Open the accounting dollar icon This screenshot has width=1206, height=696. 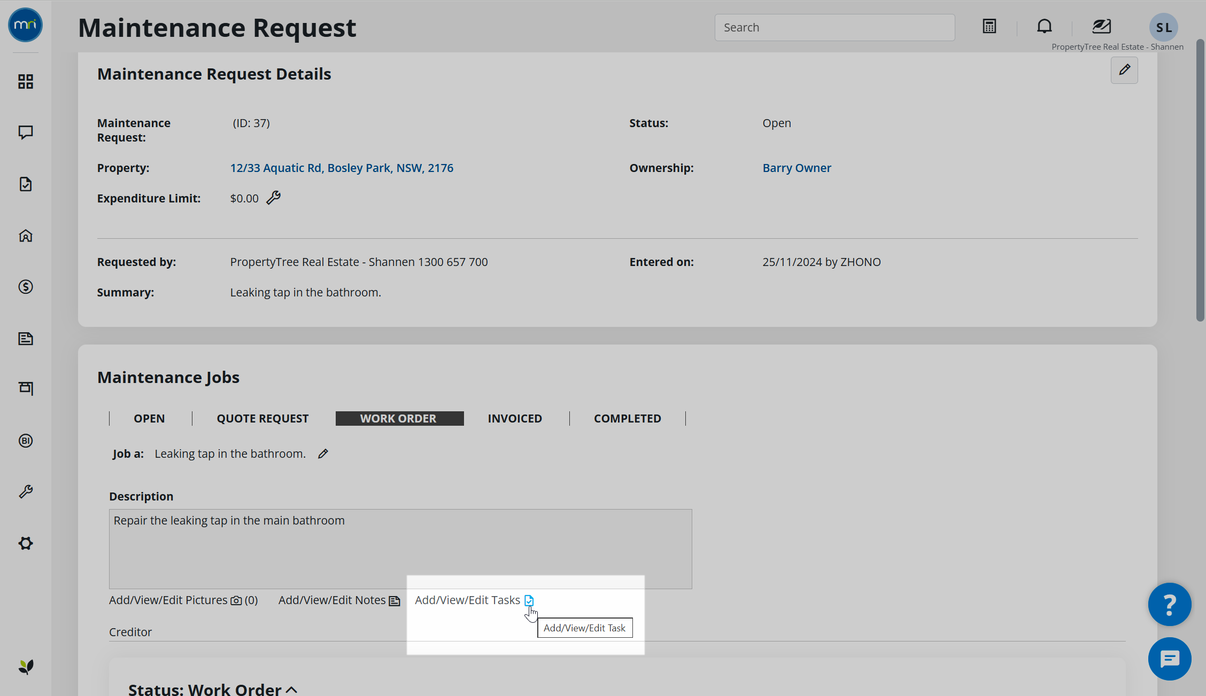point(25,287)
